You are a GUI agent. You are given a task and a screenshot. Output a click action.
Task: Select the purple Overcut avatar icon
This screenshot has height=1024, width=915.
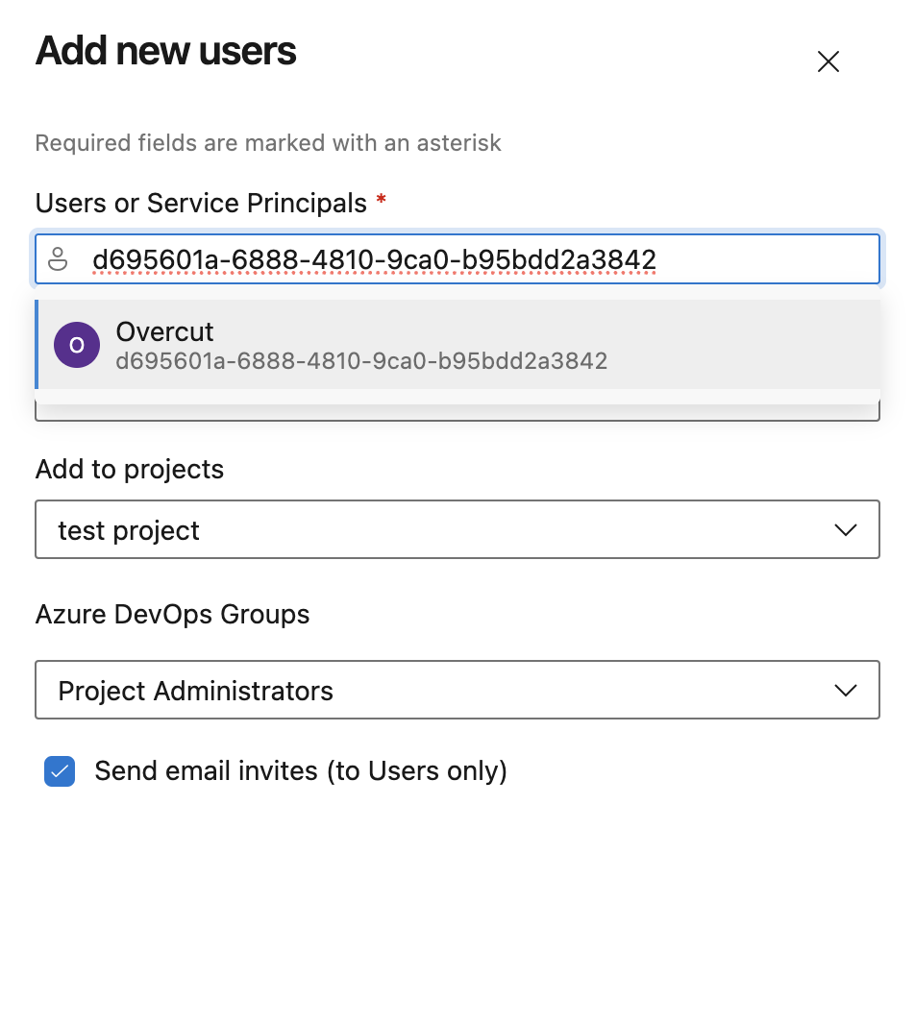pos(77,345)
